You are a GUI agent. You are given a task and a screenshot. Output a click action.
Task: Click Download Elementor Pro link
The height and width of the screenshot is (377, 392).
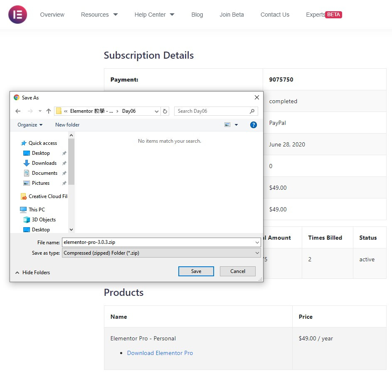pyautogui.click(x=160, y=353)
